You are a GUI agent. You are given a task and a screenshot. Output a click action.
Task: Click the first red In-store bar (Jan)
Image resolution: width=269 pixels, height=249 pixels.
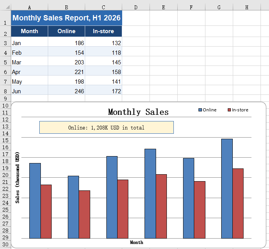[x=46, y=212]
